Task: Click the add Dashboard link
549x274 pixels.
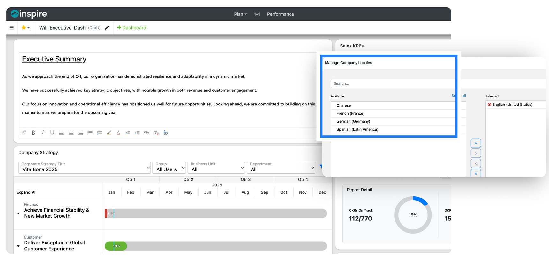Action: click(132, 28)
